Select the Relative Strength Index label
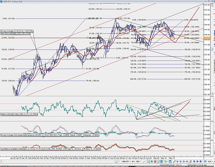The height and width of the screenshot is (167, 215). (x=19, y=114)
